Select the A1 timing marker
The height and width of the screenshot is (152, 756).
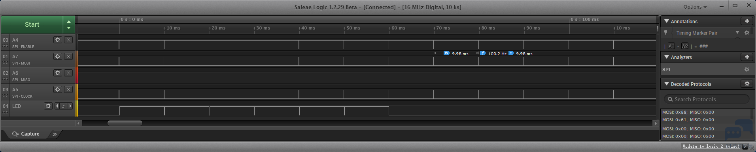click(x=671, y=46)
